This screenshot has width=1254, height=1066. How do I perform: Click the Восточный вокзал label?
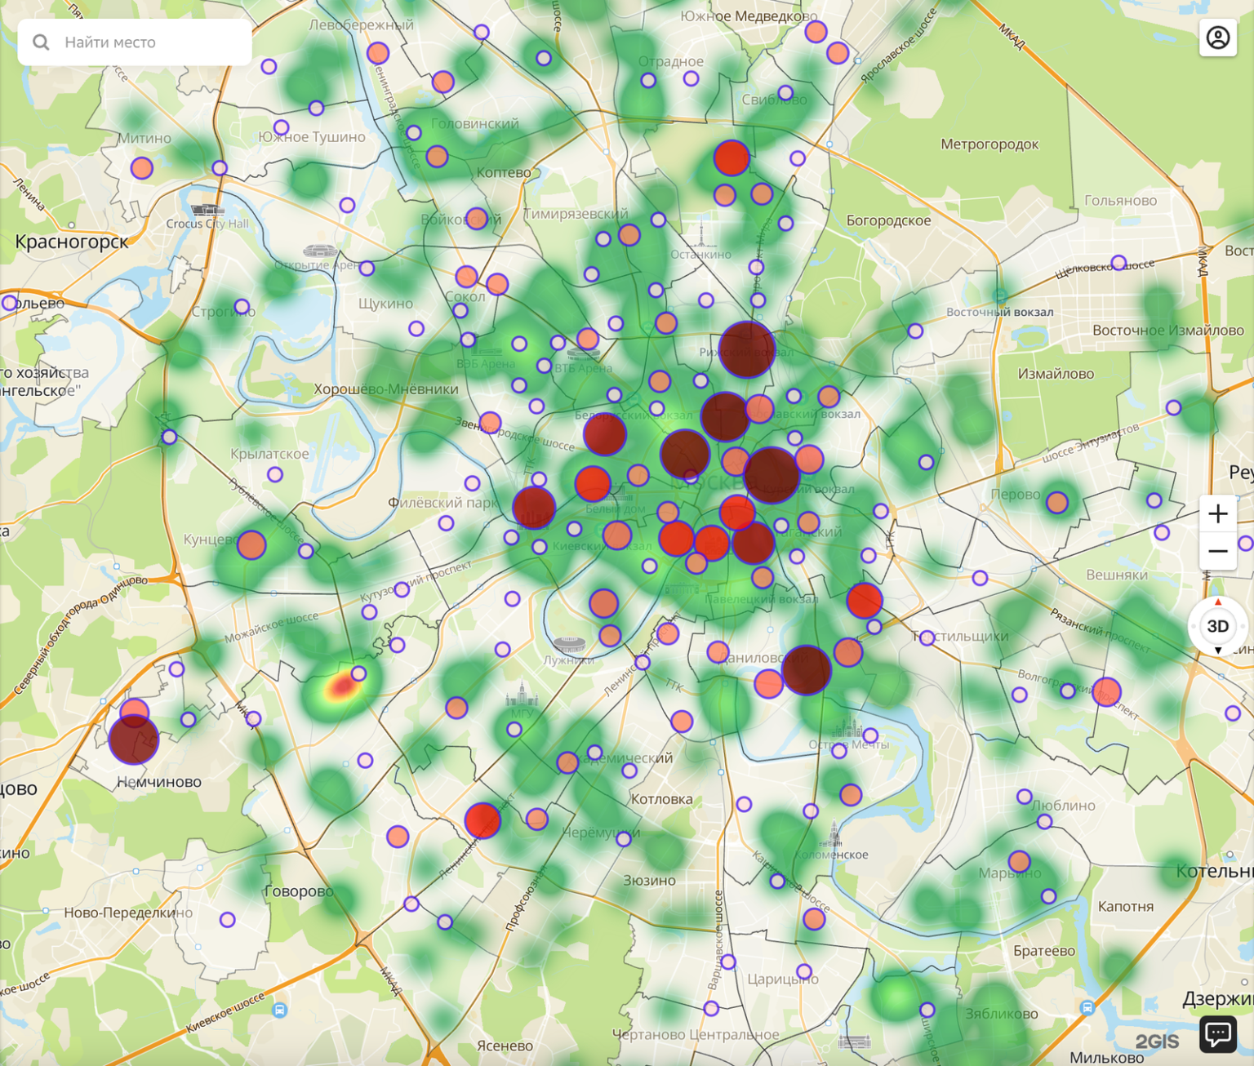click(x=1000, y=312)
